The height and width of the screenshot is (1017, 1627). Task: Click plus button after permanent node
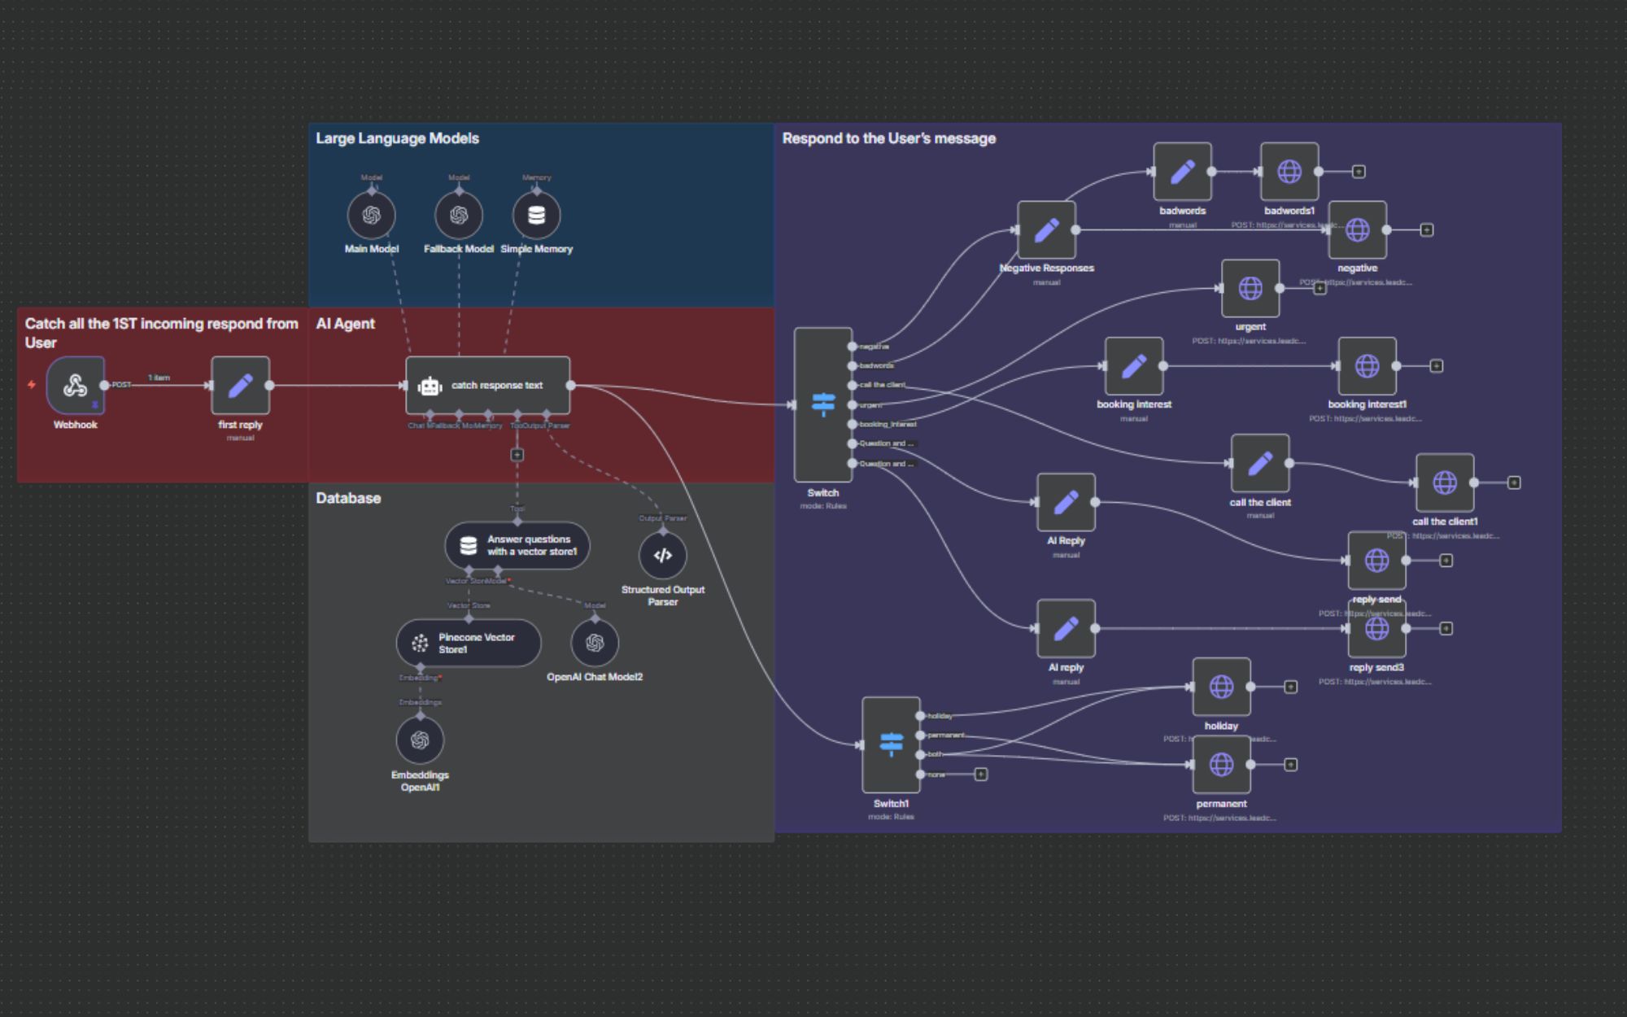click(1290, 765)
